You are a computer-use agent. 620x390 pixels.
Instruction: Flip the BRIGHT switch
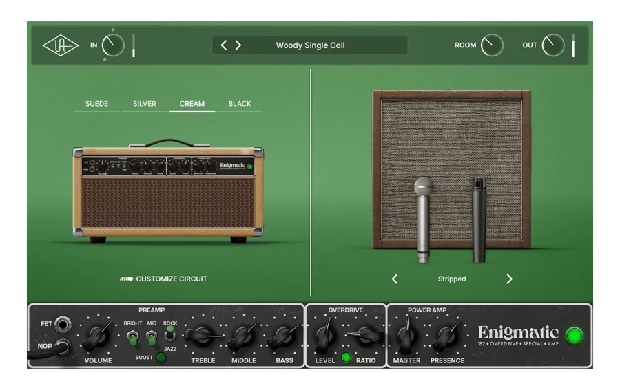click(133, 338)
